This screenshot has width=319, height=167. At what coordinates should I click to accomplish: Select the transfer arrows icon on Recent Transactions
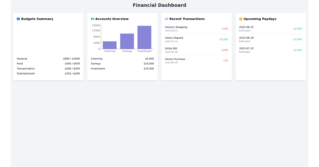pyautogui.click(x=167, y=19)
